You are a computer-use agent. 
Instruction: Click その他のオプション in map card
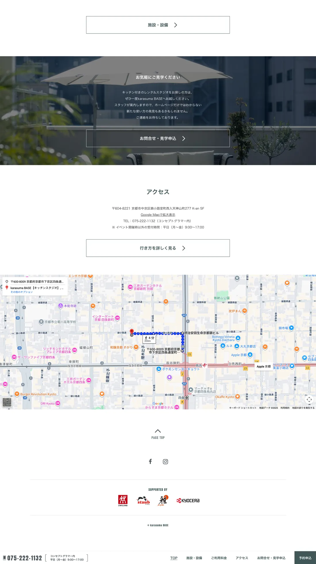coord(22,292)
